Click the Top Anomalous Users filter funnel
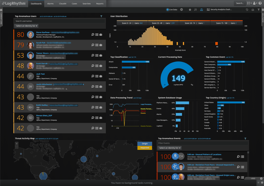The height and width of the screenshot is (186, 264). tap(101, 16)
